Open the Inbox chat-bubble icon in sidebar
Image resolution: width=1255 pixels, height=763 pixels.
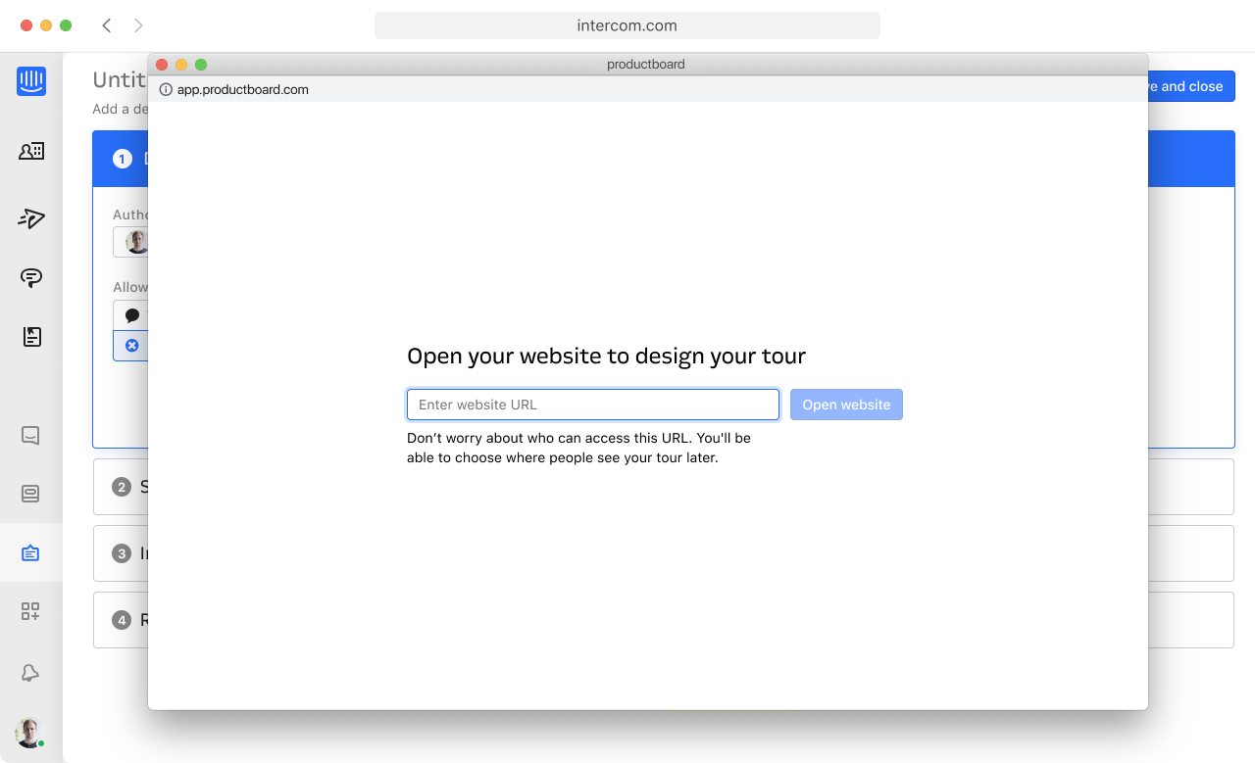[31, 277]
